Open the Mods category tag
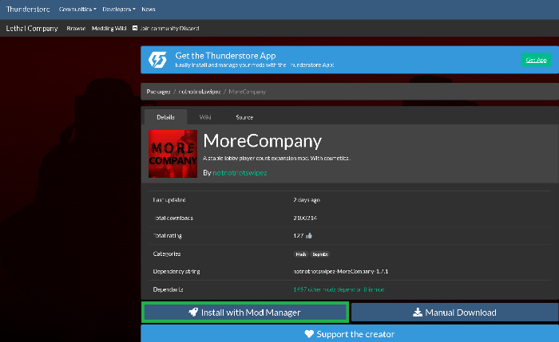 coord(300,254)
